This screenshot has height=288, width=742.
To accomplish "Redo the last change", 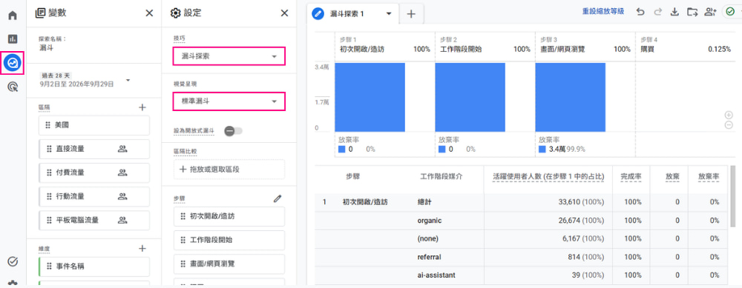I will [657, 13].
